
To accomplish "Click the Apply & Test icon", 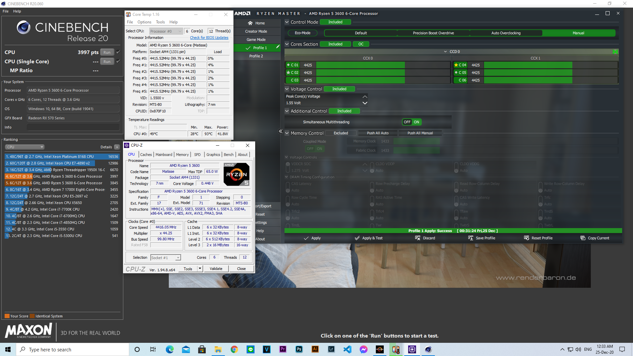I will click(357, 238).
